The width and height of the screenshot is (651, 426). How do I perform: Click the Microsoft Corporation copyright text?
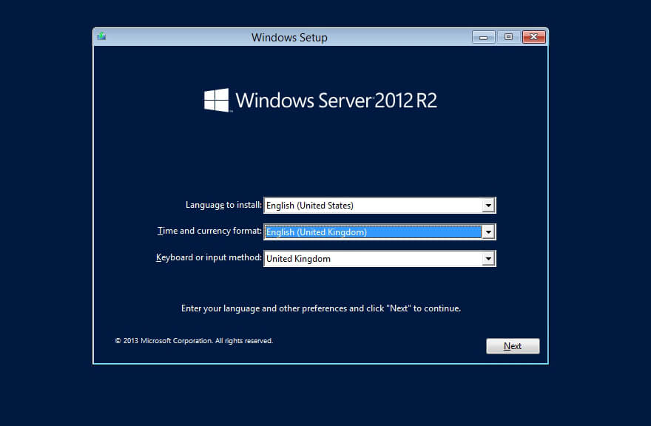[x=194, y=340]
